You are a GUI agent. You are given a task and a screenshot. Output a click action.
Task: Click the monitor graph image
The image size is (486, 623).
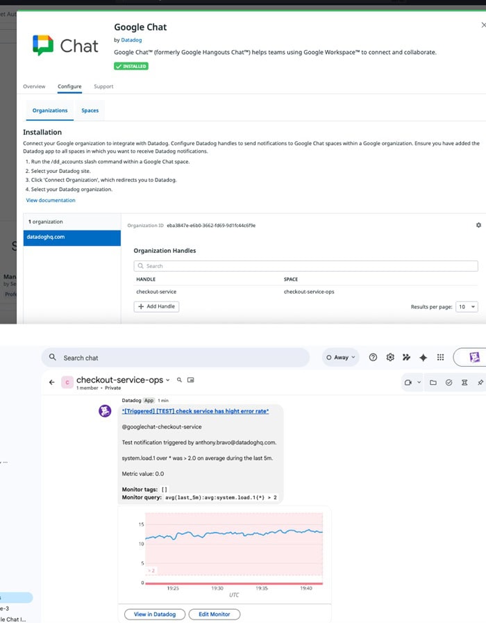click(225, 555)
